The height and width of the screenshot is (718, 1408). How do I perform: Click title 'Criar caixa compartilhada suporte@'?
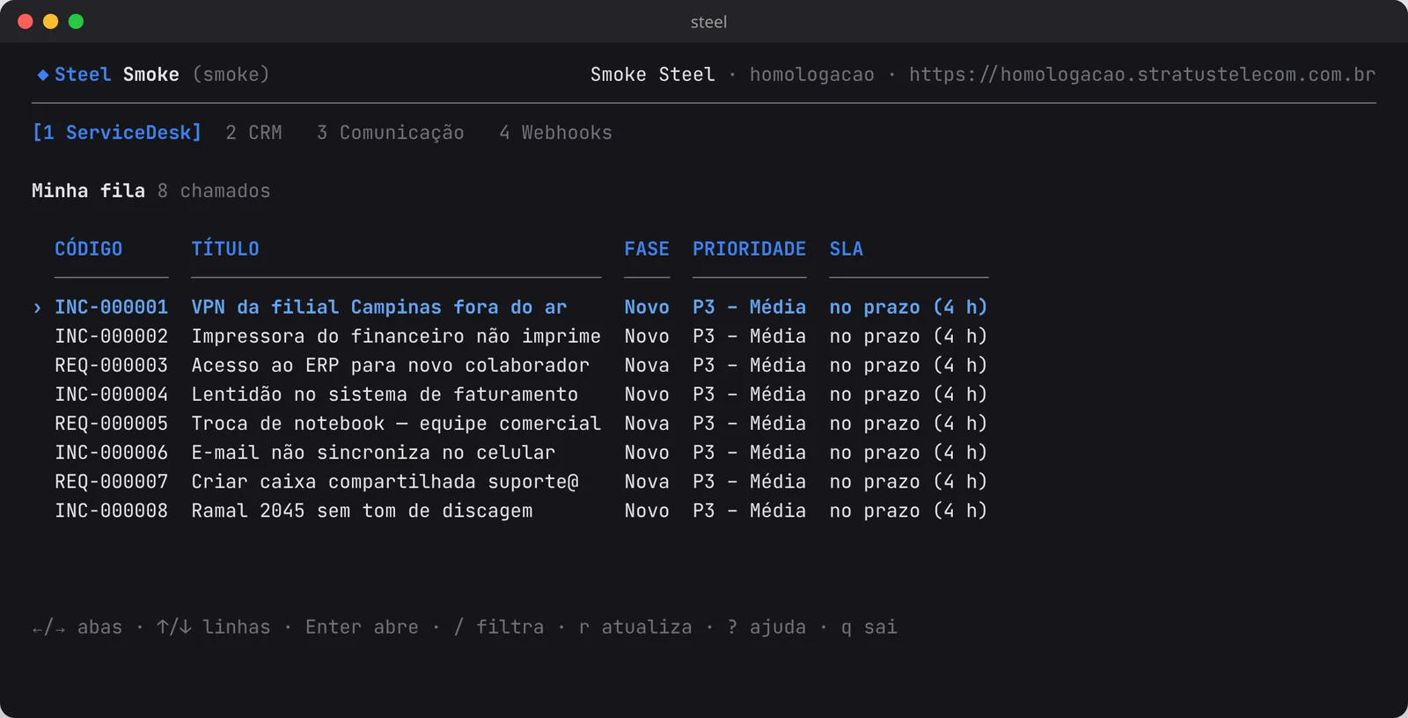[385, 481]
